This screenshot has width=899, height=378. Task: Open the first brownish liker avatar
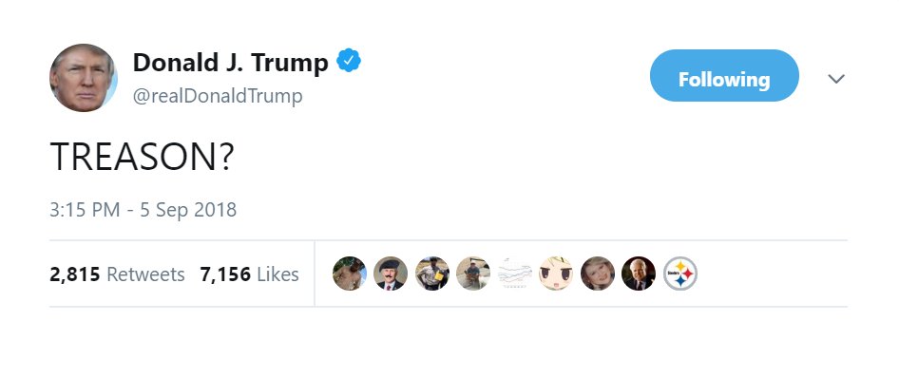[x=349, y=274]
